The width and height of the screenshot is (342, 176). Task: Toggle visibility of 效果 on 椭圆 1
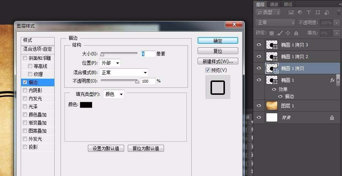pos(274,89)
